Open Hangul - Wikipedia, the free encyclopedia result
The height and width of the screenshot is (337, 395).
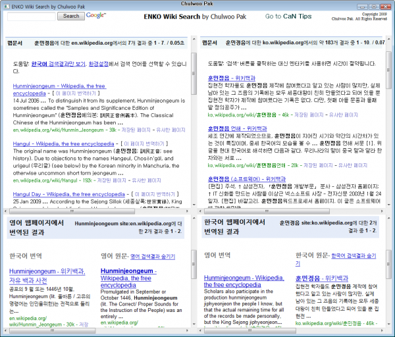pyautogui.click(x=63, y=143)
